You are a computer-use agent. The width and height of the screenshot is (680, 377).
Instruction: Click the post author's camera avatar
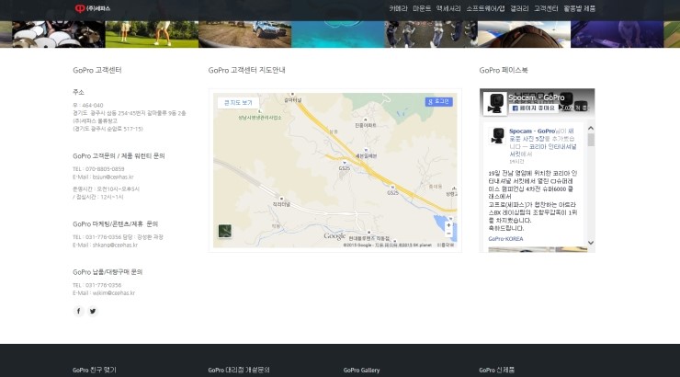(497, 136)
